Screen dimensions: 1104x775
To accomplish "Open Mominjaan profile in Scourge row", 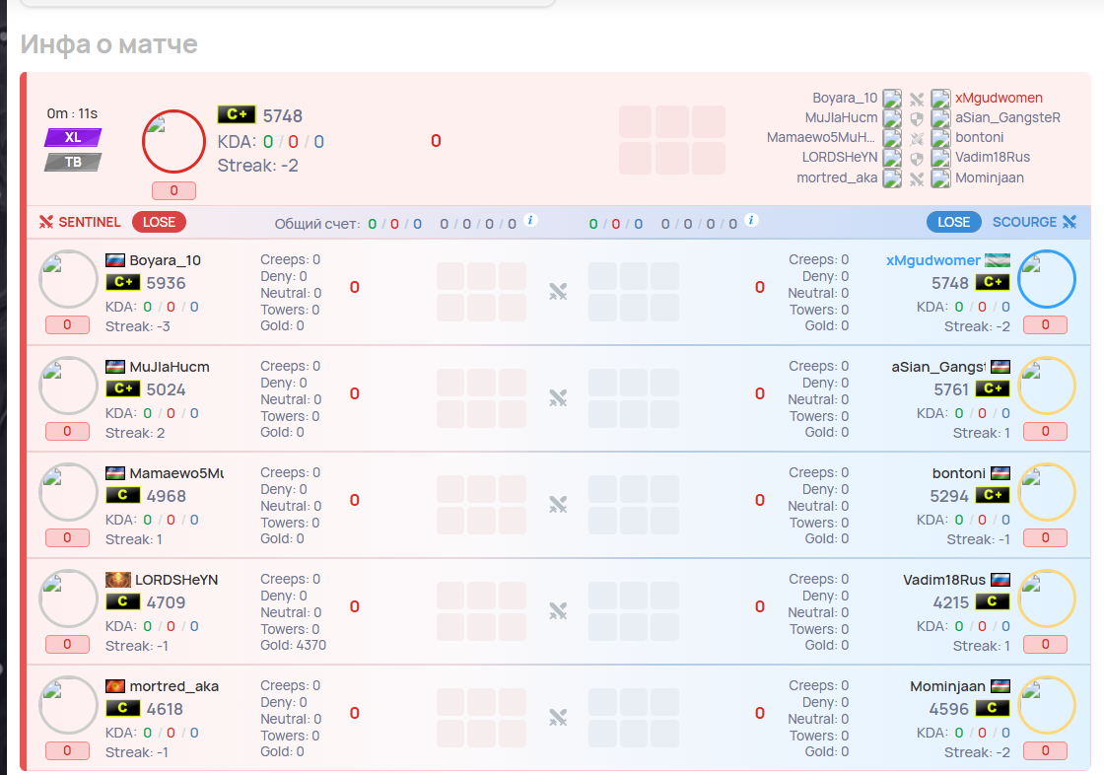I will [x=947, y=686].
